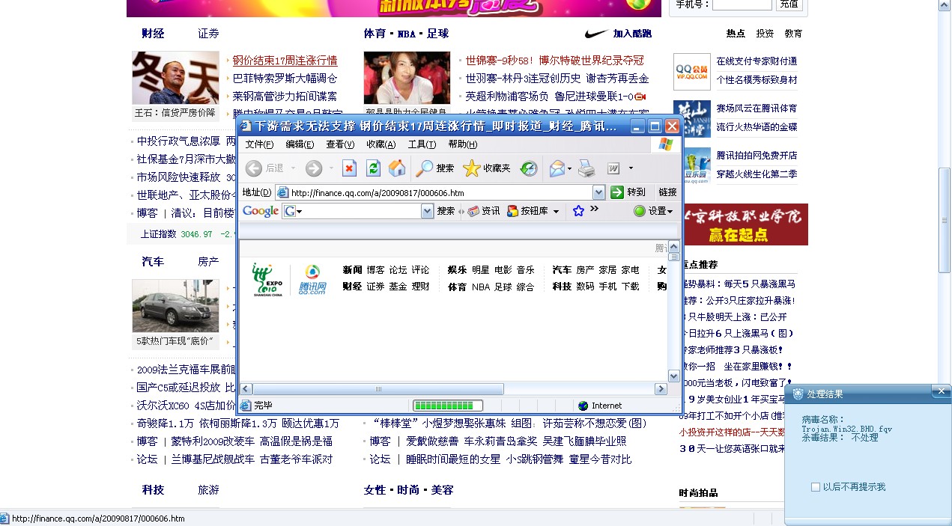Click the Google toolbar 资讯 news icon
952x526 pixels.
[473, 211]
